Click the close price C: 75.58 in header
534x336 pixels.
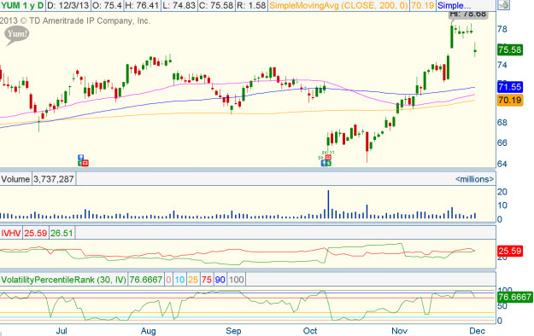[217, 5]
